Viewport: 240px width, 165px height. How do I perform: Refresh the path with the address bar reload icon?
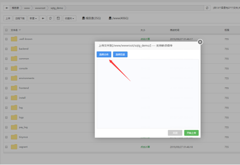(x=207, y=8)
